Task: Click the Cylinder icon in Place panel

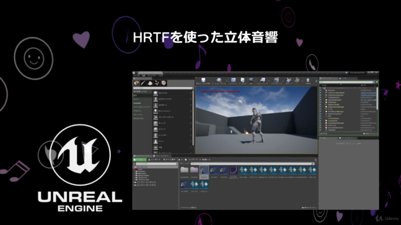Action: tap(155, 136)
